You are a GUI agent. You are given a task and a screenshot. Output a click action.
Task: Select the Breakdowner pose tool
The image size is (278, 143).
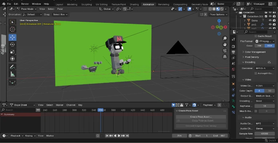point(12,82)
